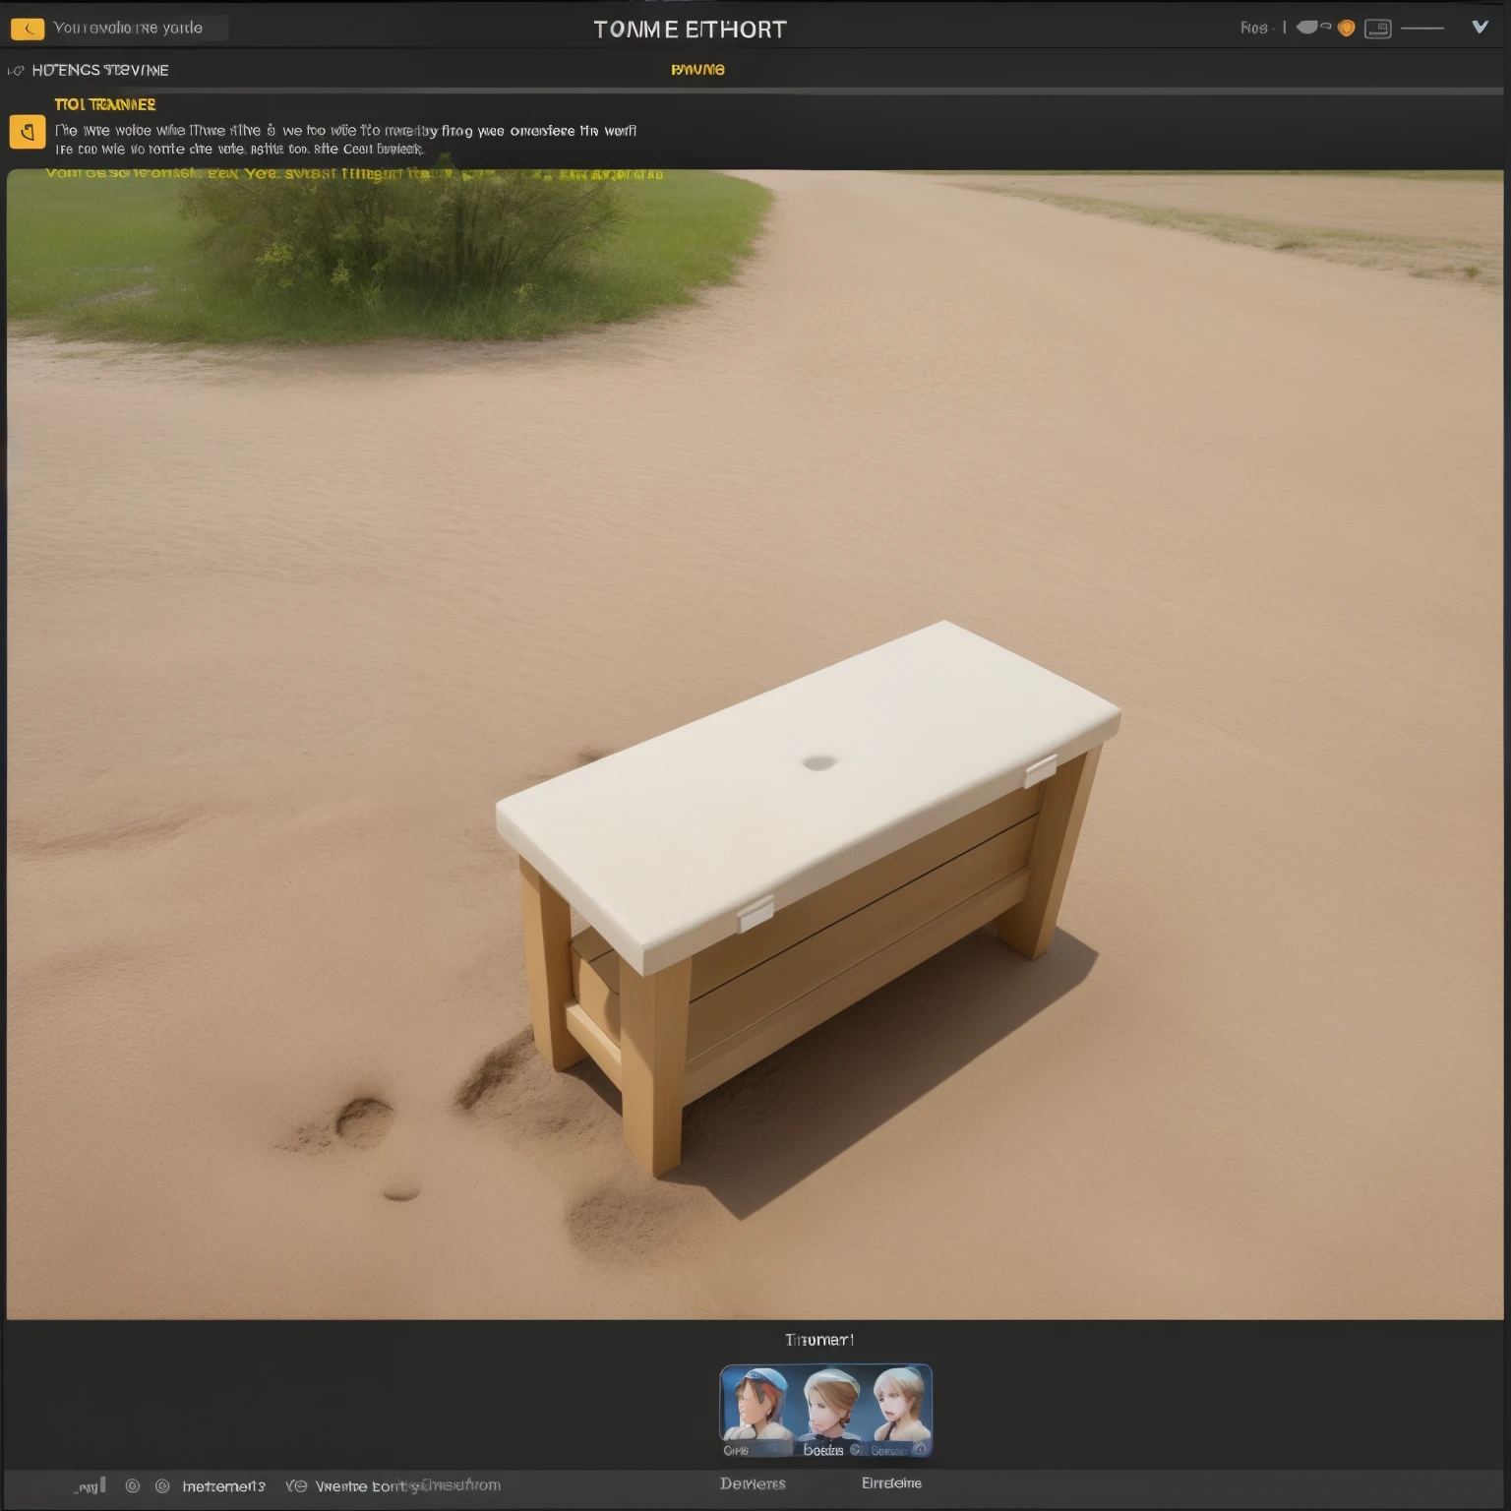Screen dimensions: 1511x1511
Task: Click the small icon before 'HOTENGS TTEVINE'
Action: click(16, 71)
